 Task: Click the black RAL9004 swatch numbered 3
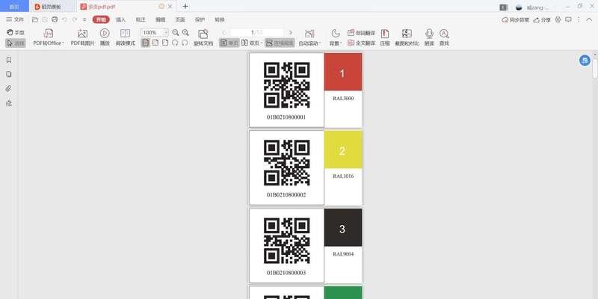[x=343, y=227]
